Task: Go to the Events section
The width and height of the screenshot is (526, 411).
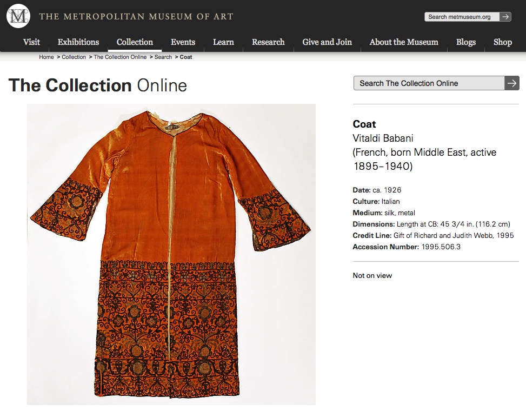Action: point(183,42)
